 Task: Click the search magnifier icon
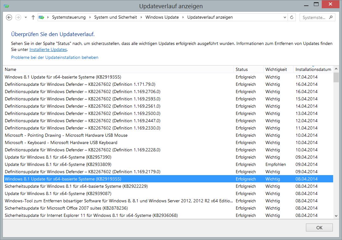point(331,17)
